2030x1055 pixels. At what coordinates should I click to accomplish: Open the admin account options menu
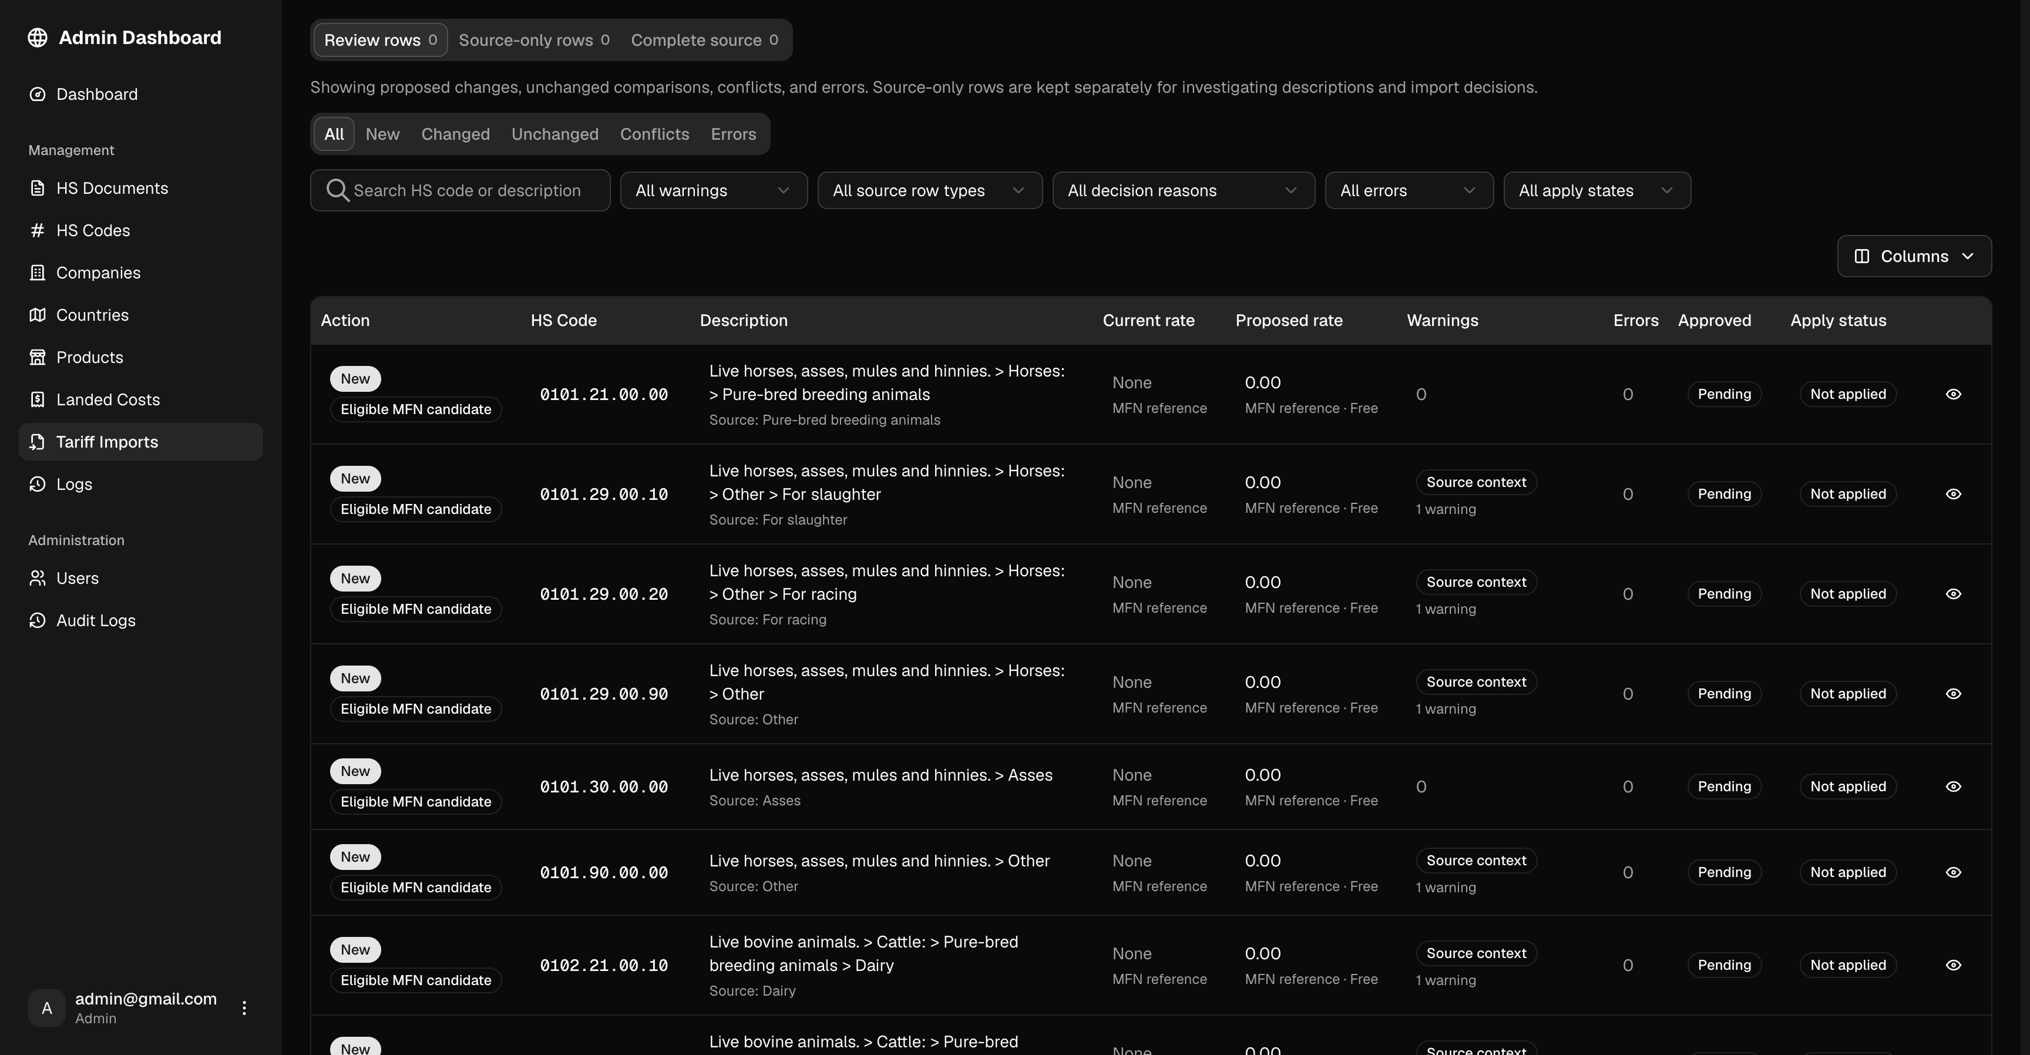point(244,1008)
